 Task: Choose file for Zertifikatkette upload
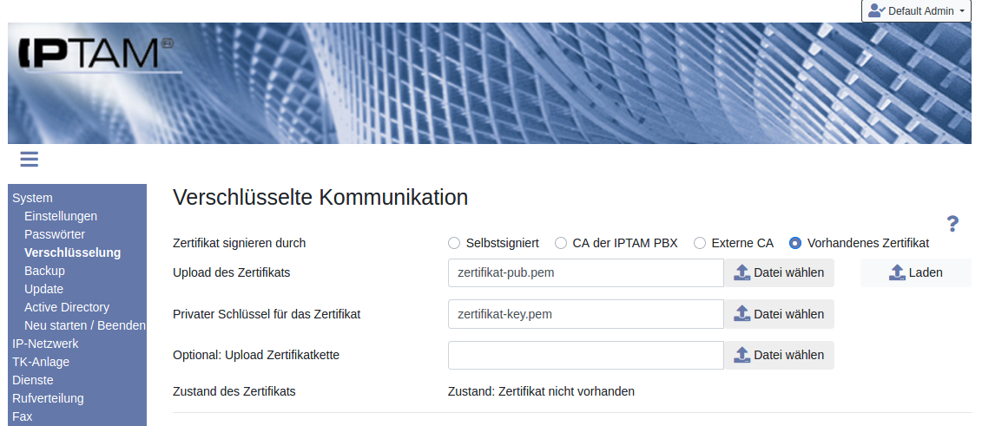tap(779, 355)
